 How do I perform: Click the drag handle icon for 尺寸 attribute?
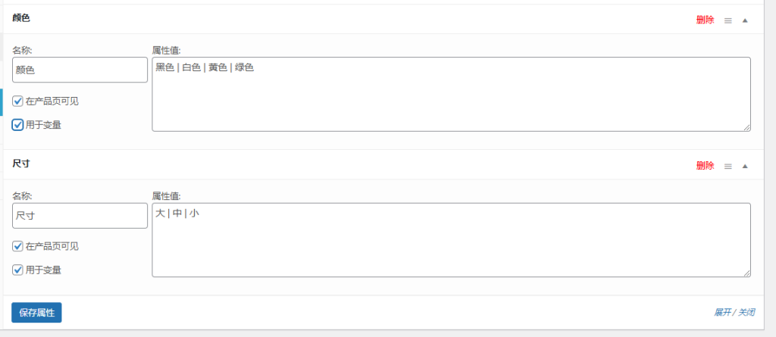point(727,166)
